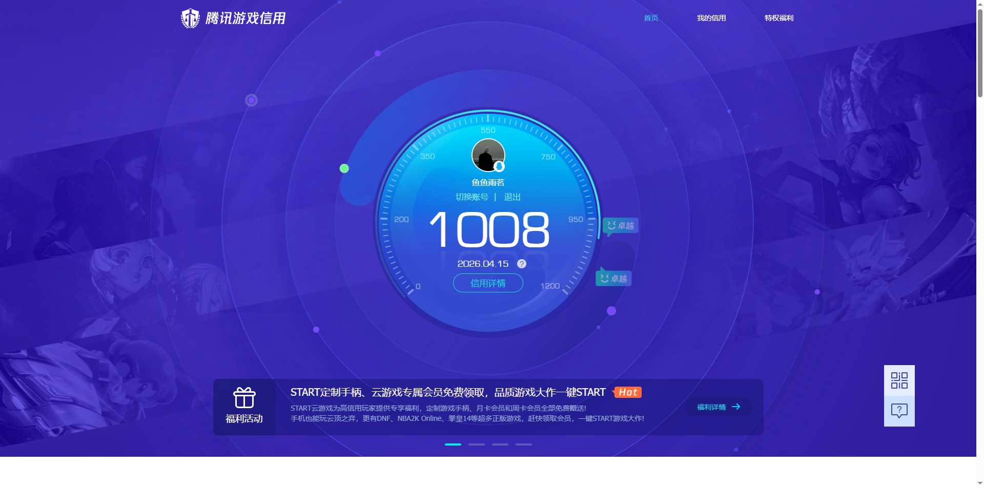Click the QR code icon on the right
Viewport: 984px width, 488px height.
898,381
